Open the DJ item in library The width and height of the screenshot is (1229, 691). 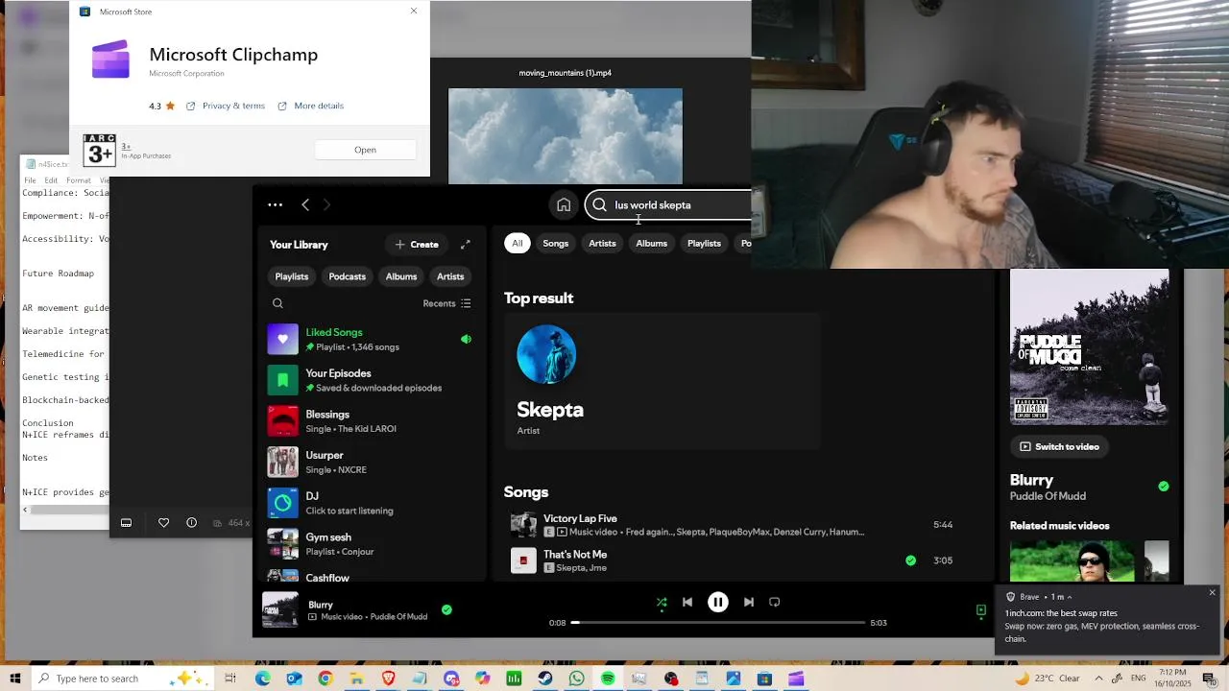tap(372, 503)
